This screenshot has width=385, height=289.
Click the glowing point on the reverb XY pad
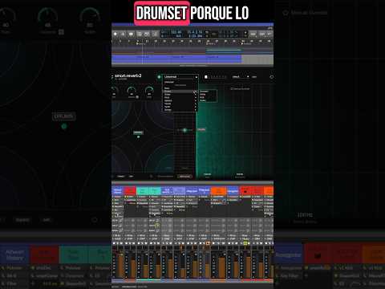[184, 130]
